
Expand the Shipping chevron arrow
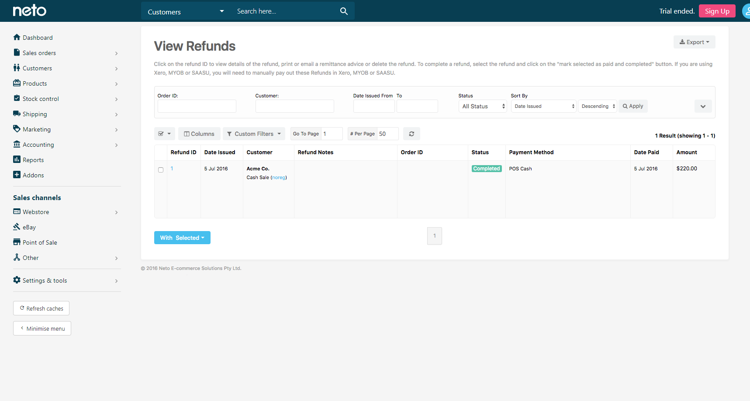pos(117,114)
